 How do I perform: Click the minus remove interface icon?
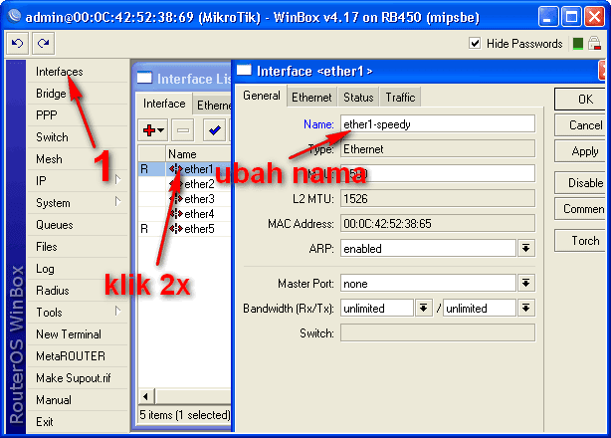182,130
